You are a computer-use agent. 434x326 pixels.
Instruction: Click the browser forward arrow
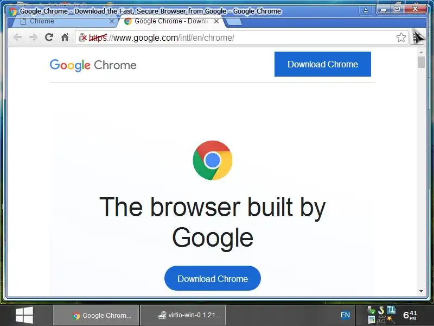[x=33, y=37]
